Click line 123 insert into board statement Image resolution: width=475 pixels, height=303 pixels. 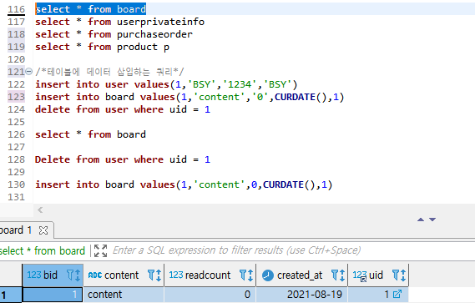point(189,97)
